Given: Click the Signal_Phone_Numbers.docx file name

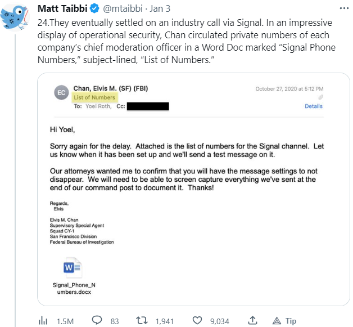Looking at the screenshot, I should [x=72, y=288].
